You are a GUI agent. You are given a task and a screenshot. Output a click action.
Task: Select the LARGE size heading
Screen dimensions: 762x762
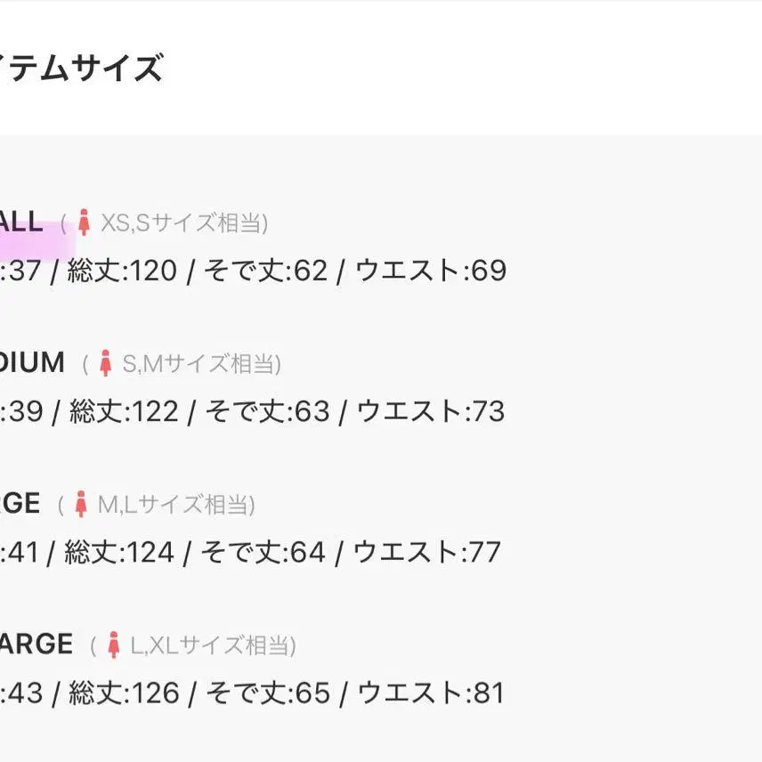coord(20,504)
